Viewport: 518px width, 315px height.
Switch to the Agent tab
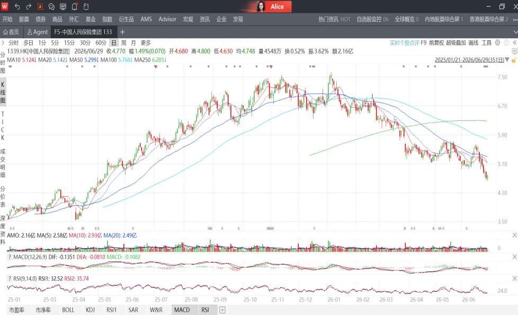37,32
